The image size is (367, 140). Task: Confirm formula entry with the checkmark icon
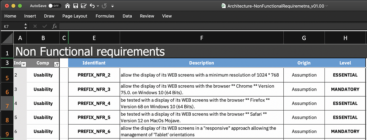point(45,26)
